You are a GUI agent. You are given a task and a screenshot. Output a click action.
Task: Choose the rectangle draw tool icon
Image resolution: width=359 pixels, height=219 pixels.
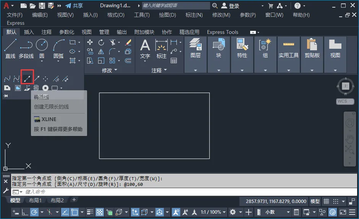coord(73,42)
